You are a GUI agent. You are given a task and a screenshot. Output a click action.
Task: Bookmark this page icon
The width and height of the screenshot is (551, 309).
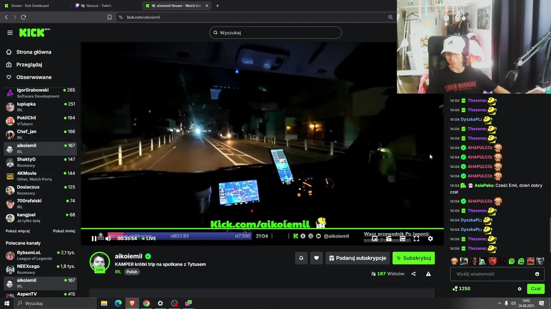pyautogui.click(x=109, y=17)
